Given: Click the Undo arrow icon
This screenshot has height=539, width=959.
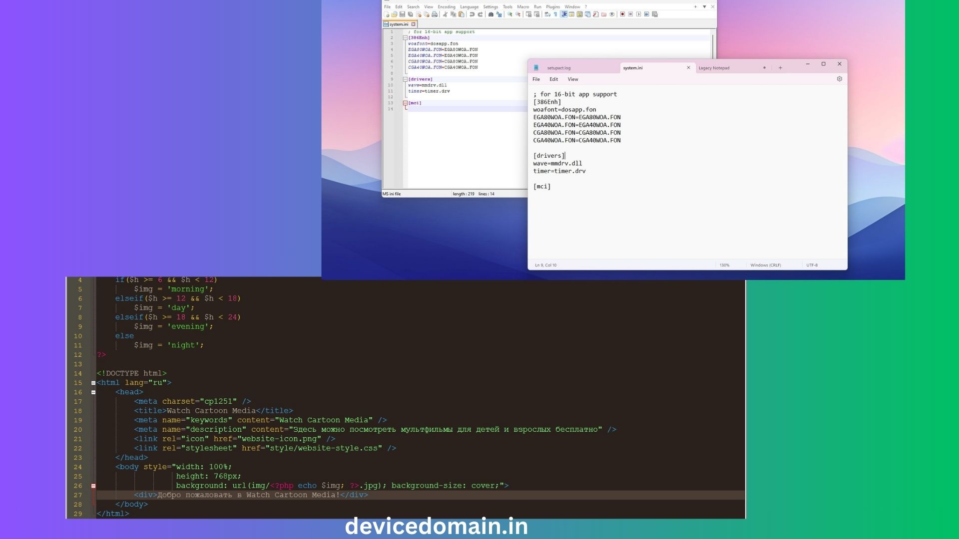Looking at the screenshot, I should (x=473, y=14).
